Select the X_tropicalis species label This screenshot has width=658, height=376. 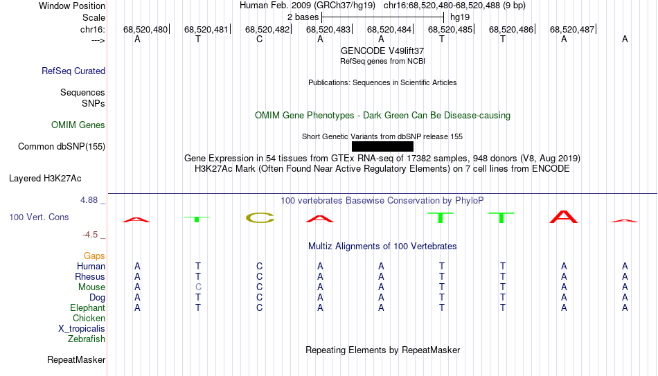[x=82, y=329]
